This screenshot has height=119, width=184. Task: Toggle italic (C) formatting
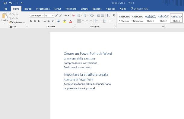(x=35, y=21)
